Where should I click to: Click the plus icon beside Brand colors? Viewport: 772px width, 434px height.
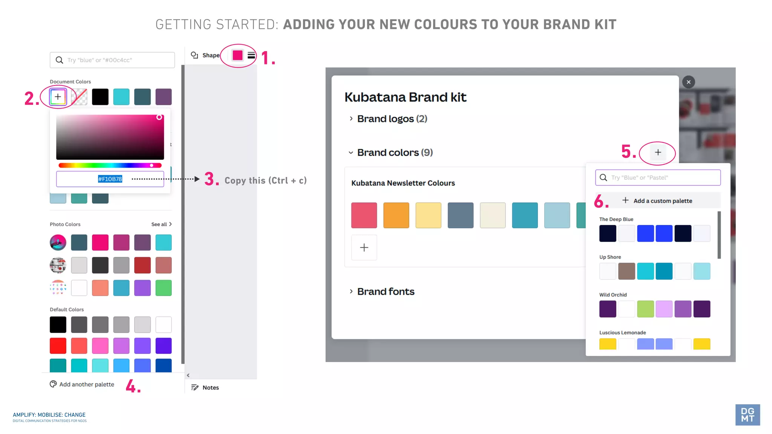pyautogui.click(x=658, y=152)
